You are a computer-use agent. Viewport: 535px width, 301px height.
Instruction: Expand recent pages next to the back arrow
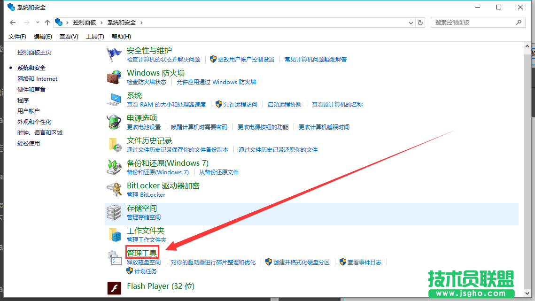38,22
